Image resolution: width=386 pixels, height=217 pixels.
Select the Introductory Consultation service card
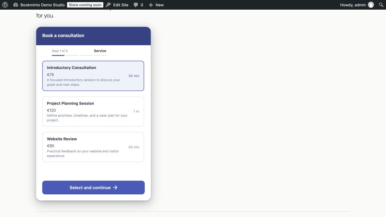coord(93,76)
